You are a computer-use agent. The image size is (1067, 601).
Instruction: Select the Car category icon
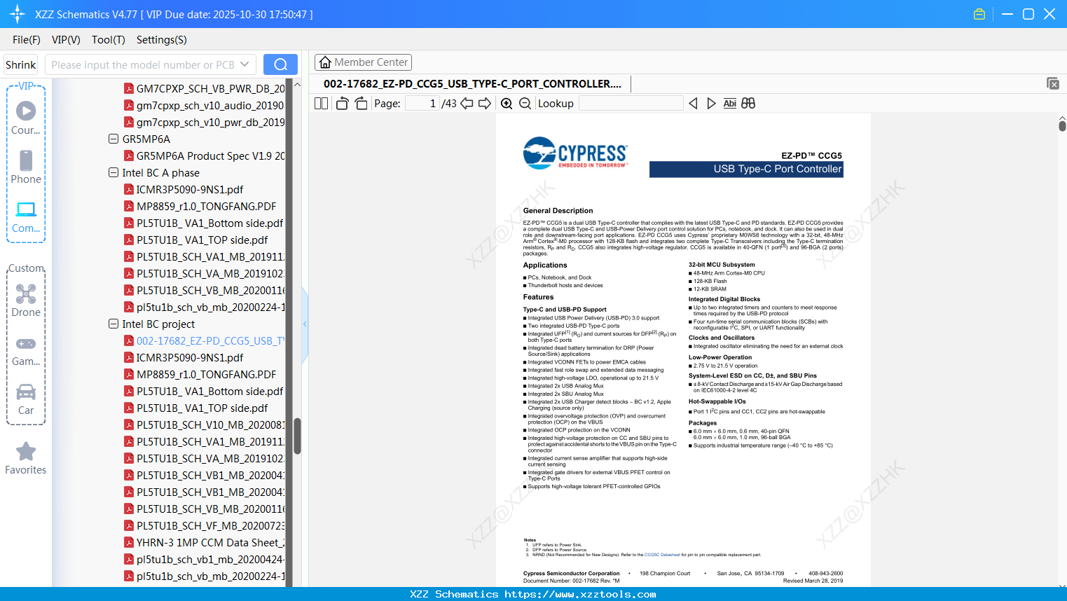click(26, 399)
